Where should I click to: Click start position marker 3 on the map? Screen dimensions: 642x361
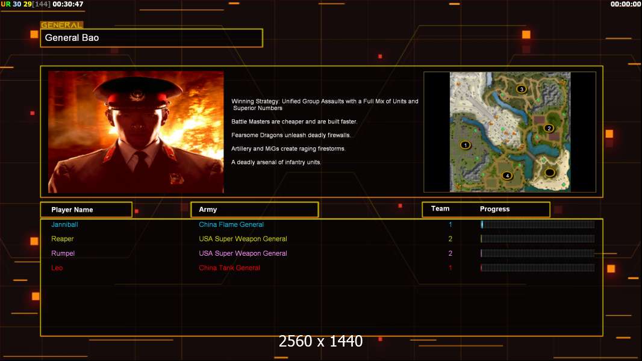click(x=521, y=88)
